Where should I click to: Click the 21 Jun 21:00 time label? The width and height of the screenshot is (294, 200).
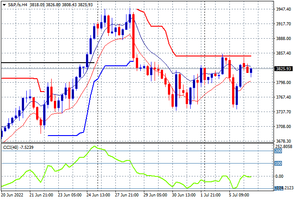(41, 195)
